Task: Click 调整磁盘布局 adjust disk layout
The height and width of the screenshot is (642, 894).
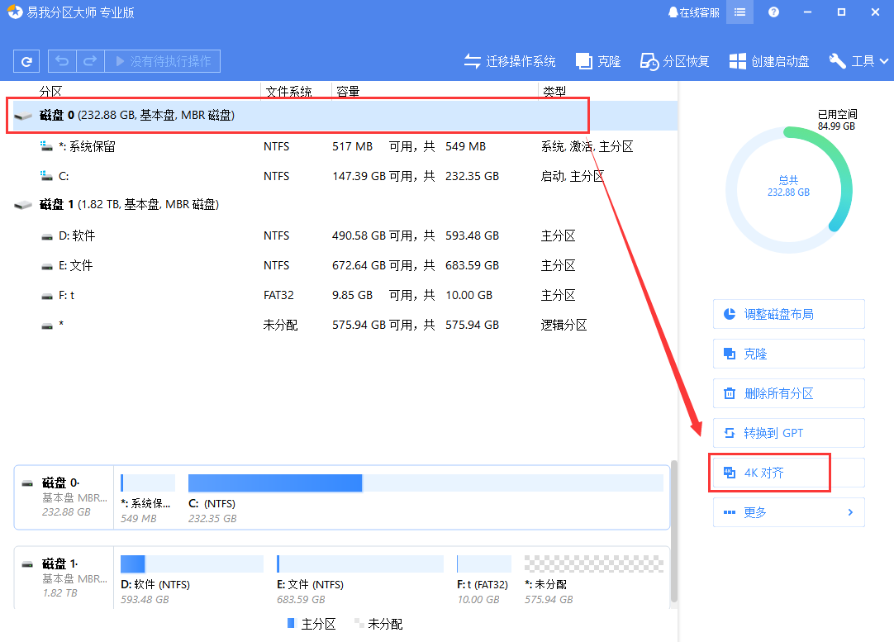Action: [x=788, y=314]
